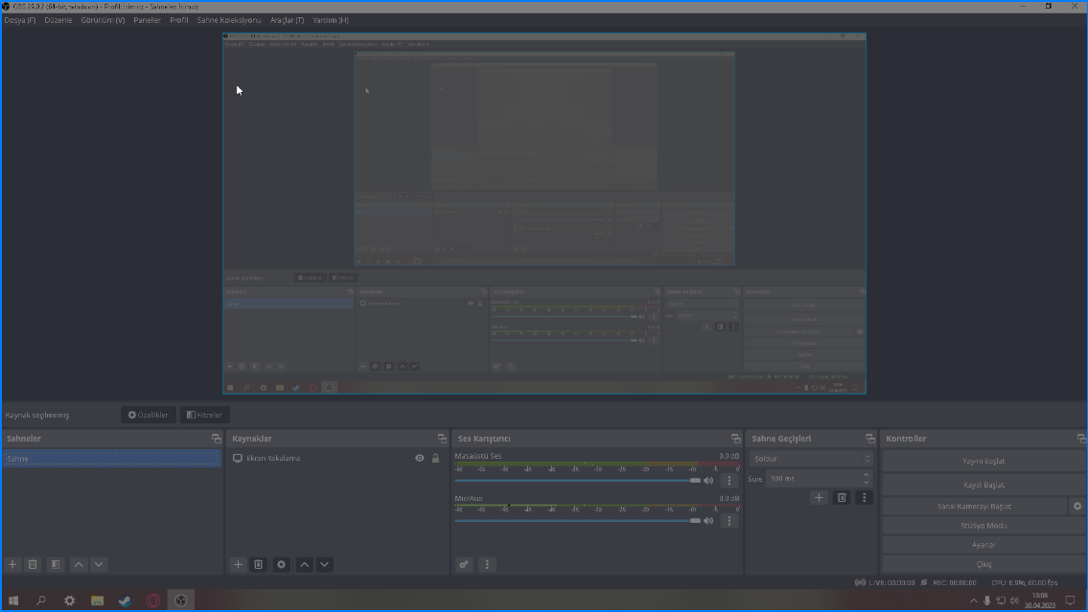Image resolution: width=1088 pixels, height=612 pixels.
Task: Enable Stüdyo Modu
Action: [x=984, y=526]
